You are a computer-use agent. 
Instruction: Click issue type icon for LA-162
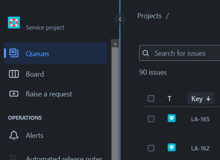tap(172, 147)
